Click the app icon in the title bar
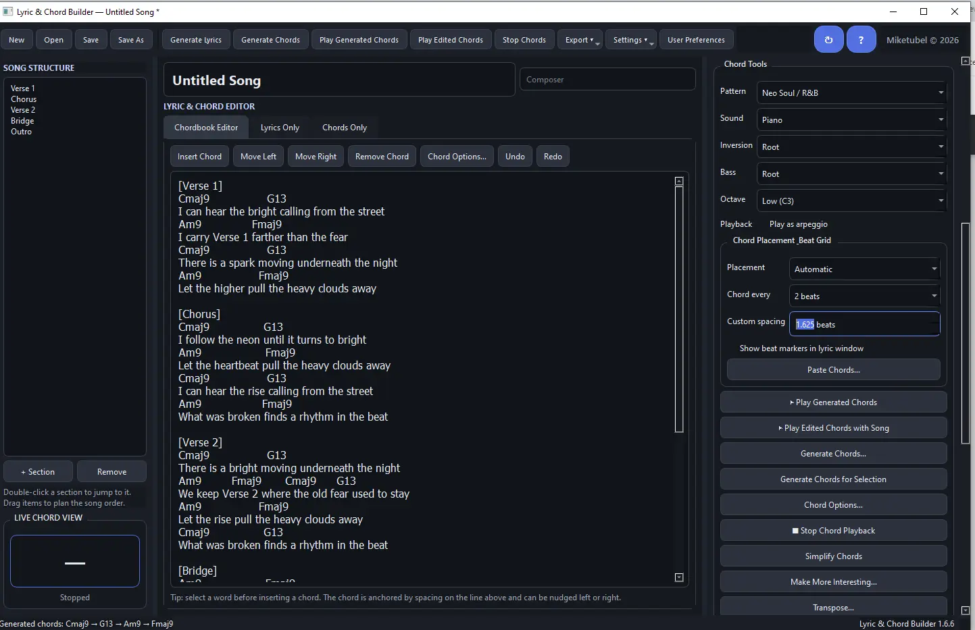The height and width of the screenshot is (630, 975). [x=8, y=11]
